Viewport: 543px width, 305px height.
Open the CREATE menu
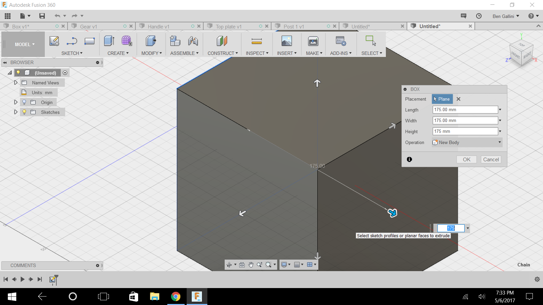118,53
